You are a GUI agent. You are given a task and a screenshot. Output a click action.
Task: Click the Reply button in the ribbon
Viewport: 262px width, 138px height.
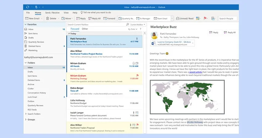[81, 18]
